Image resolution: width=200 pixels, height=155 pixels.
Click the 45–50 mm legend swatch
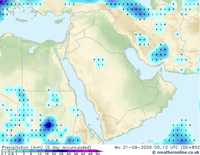[93, 151]
